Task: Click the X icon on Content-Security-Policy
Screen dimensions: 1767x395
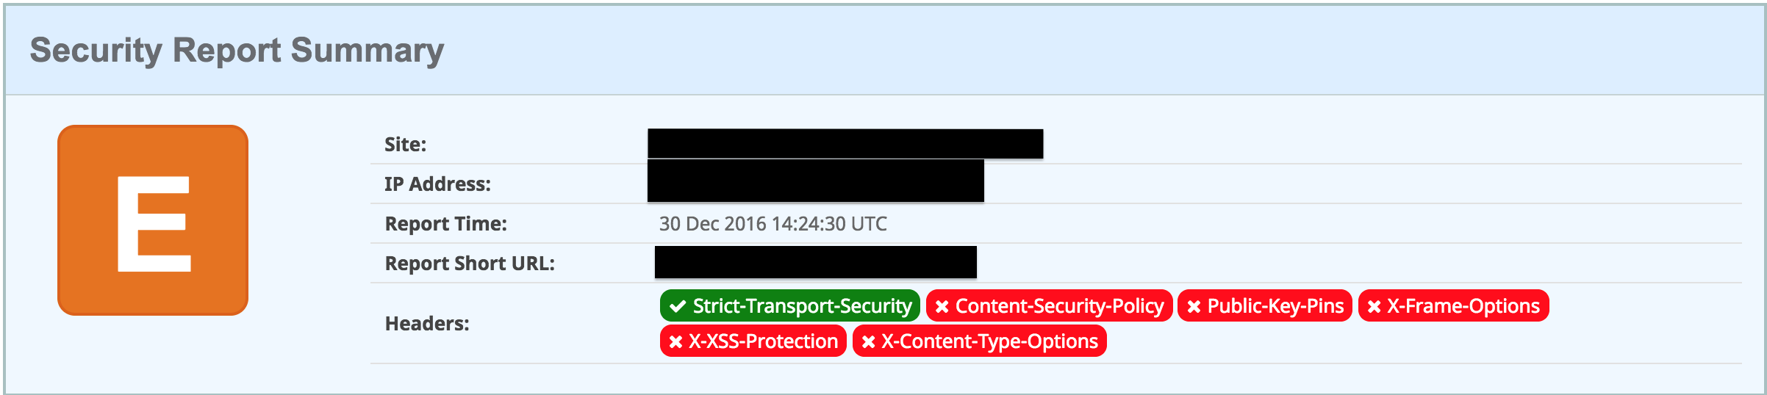Action: coord(942,307)
